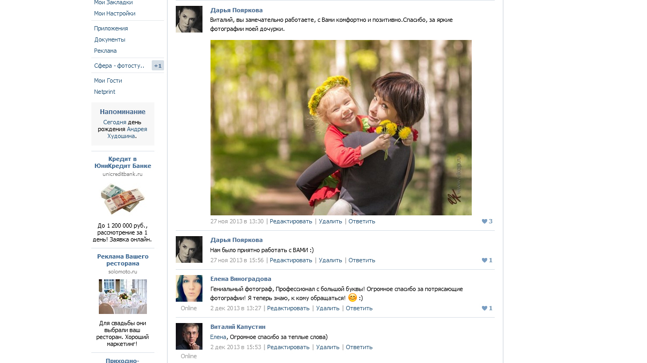This screenshot has width=647, height=363.
Task: Click Удалить under Елена Виноградова's comment
Action: pyautogui.click(x=328, y=308)
